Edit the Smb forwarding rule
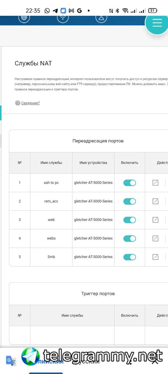The width and height of the screenshot is (168, 374). pyautogui.click(x=155, y=257)
